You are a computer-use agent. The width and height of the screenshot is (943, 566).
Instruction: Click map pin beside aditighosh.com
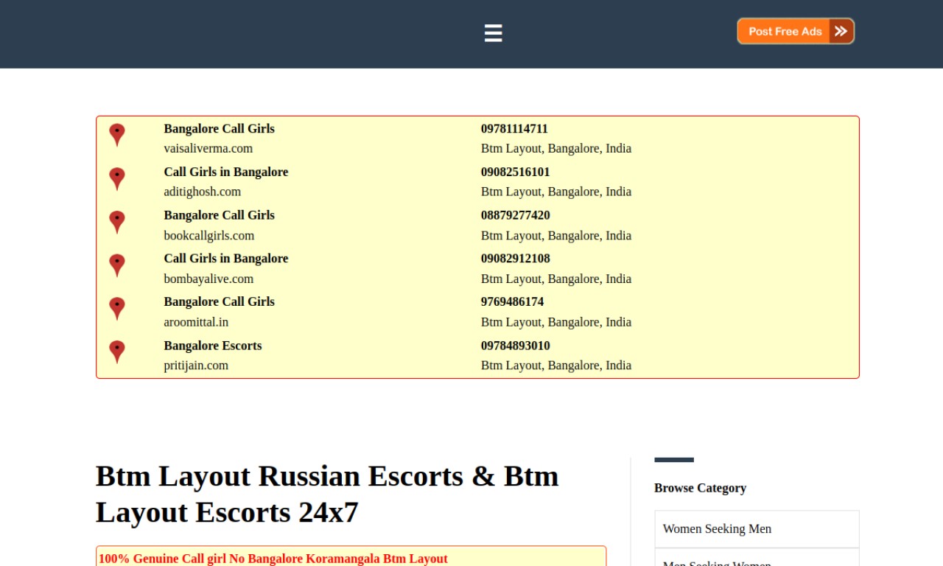coord(116,179)
